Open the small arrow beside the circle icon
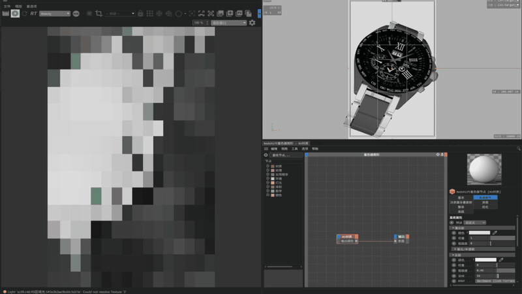The image size is (522, 294). tap(185, 13)
